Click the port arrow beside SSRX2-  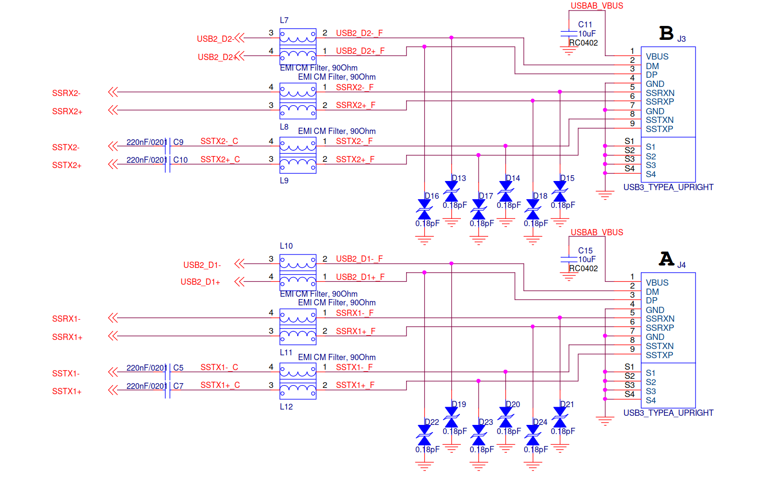[113, 92]
